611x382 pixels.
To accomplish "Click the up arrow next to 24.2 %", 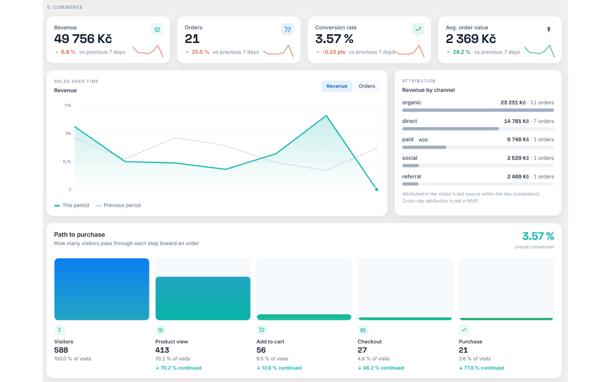I will click(x=448, y=52).
